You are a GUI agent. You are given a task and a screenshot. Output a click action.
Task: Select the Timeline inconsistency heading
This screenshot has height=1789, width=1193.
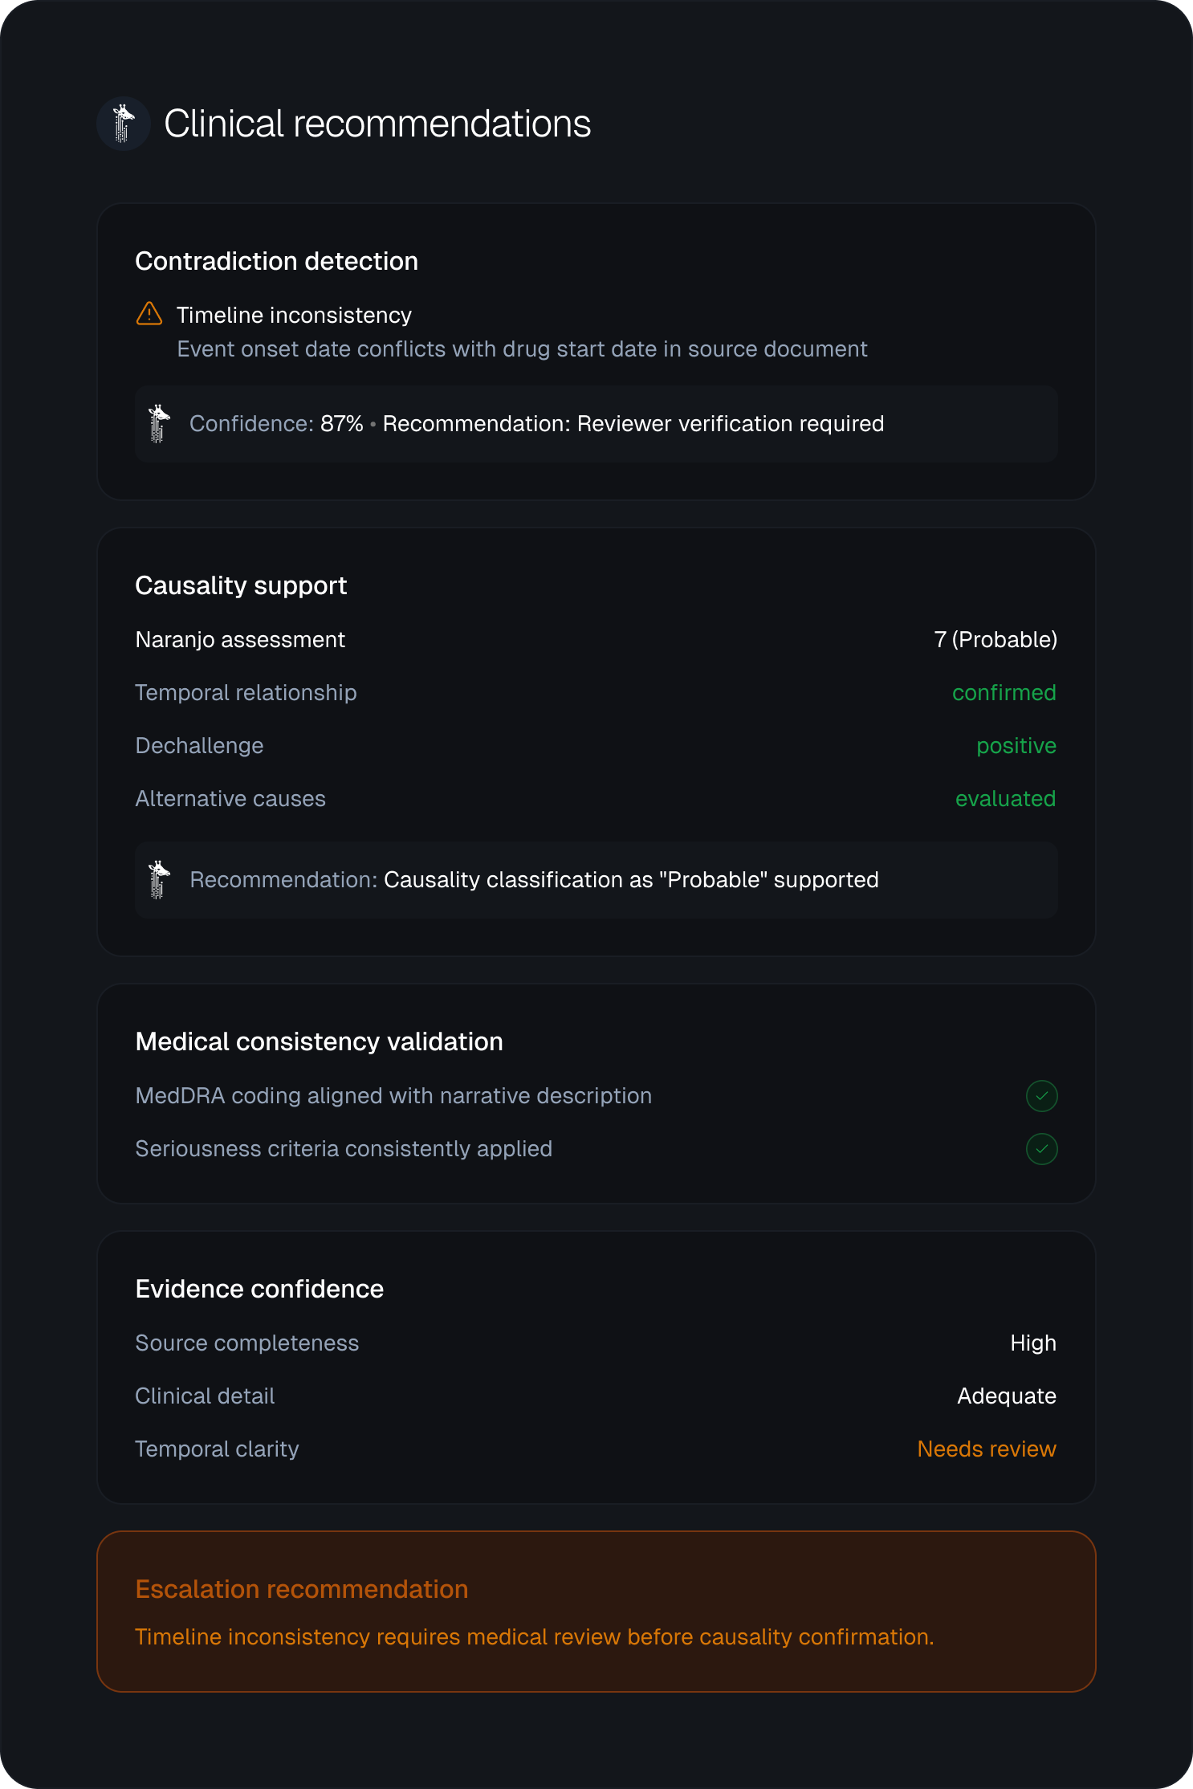pyautogui.click(x=294, y=316)
